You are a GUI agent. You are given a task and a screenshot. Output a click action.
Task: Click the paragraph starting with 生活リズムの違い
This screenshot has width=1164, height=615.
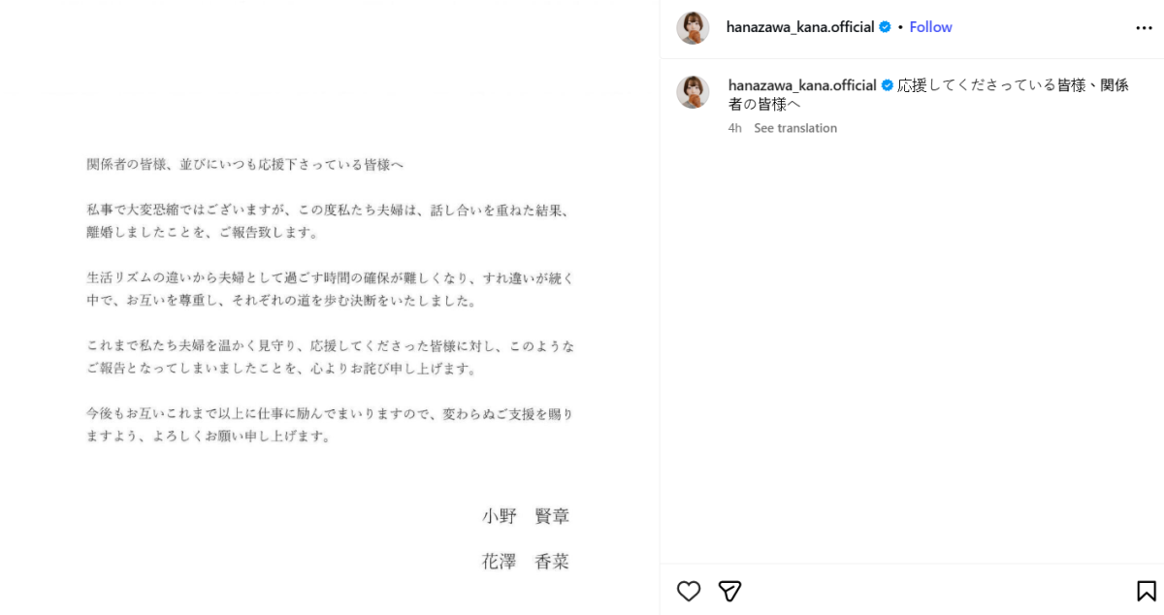pyautogui.click(x=330, y=289)
